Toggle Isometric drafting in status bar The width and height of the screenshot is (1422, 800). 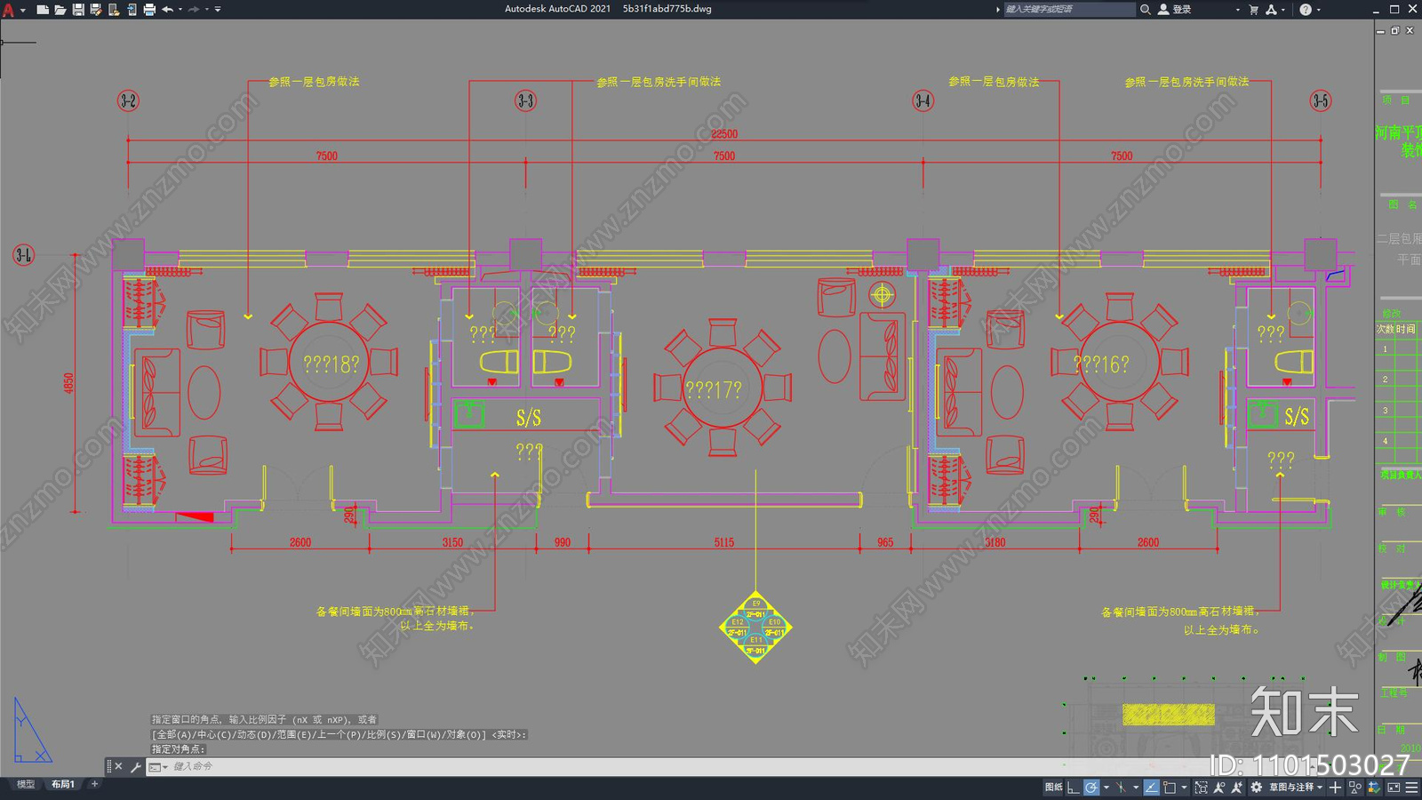tap(1121, 788)
